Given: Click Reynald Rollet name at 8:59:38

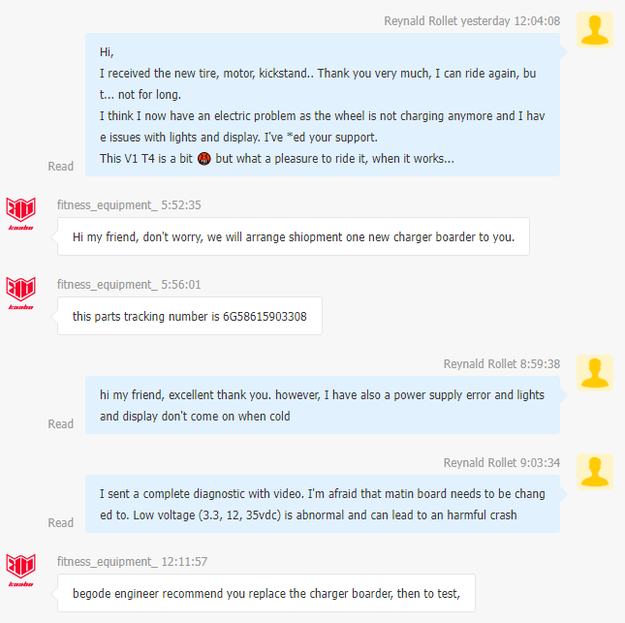Looking at the screenshot, I should click(x=480, y=364).
